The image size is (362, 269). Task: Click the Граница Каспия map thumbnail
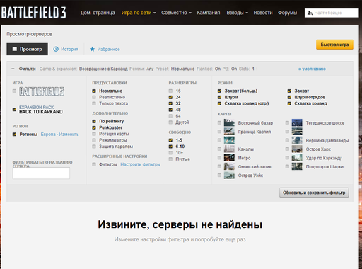pyautogui.click(x=229, y=132)
